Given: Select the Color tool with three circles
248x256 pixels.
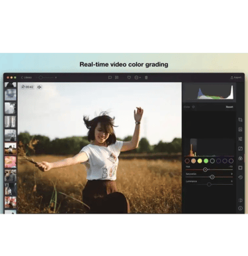Looking at the screenshot, I should 240,158.
